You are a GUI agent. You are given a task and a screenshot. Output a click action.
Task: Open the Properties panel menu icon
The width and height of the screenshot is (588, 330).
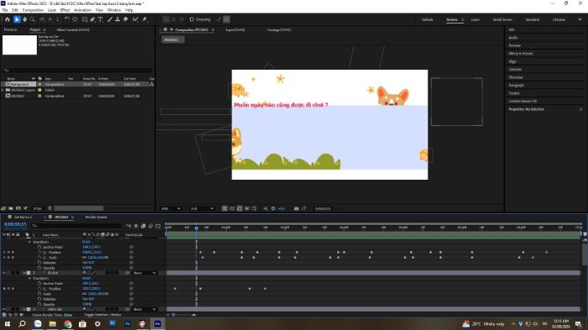[x=580, y=109]
